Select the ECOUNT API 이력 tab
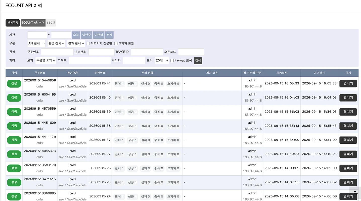The image size is (361, 201). pyautogui.click(x=33, y=23)
